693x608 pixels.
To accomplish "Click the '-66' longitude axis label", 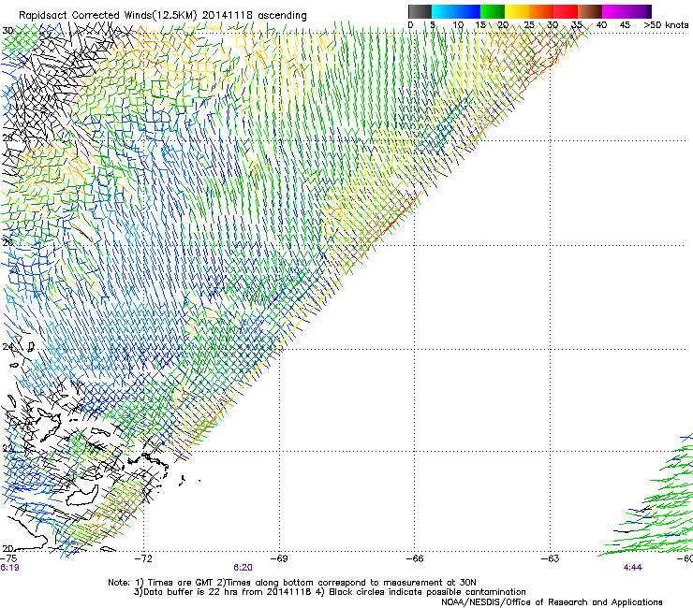I will 415,558.
